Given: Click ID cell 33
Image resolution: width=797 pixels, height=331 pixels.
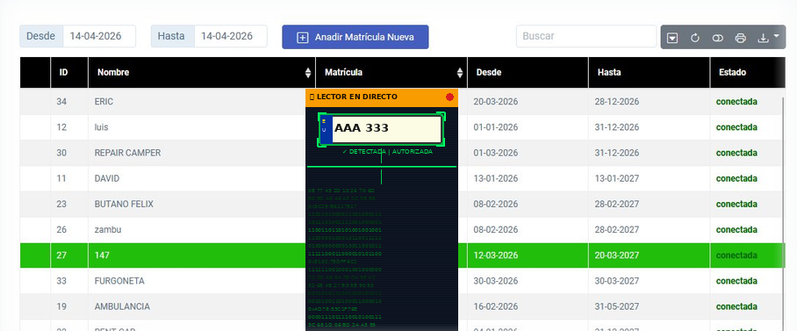Looking at the screenshot, I should click(61, 281).
